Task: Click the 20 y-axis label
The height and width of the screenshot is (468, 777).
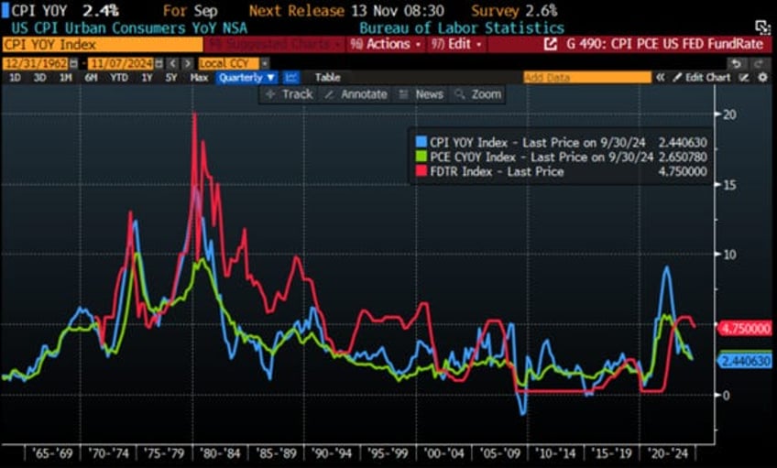Action: (x=729, y=114)
